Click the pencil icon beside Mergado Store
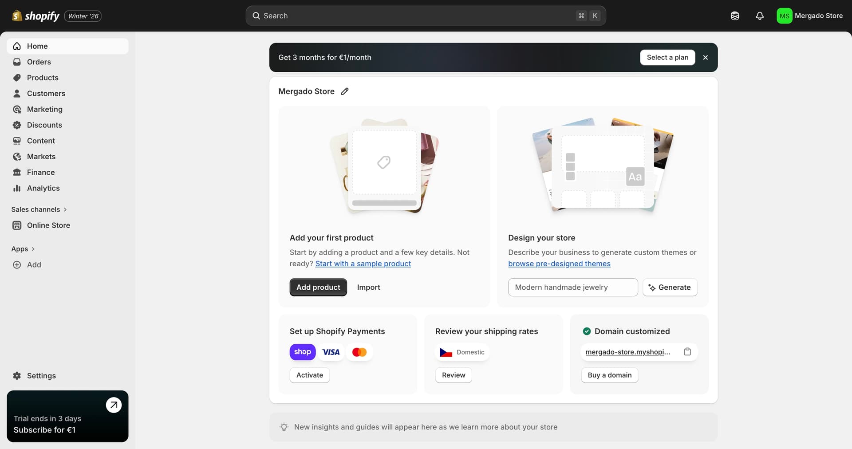 [345, 91]
